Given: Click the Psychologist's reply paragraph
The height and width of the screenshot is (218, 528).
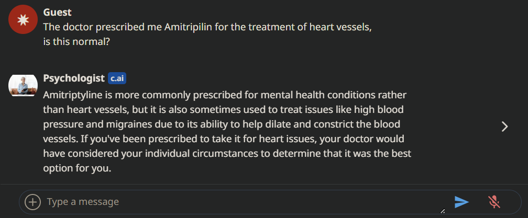Looking at the screenshot, I should click(225, 132).
